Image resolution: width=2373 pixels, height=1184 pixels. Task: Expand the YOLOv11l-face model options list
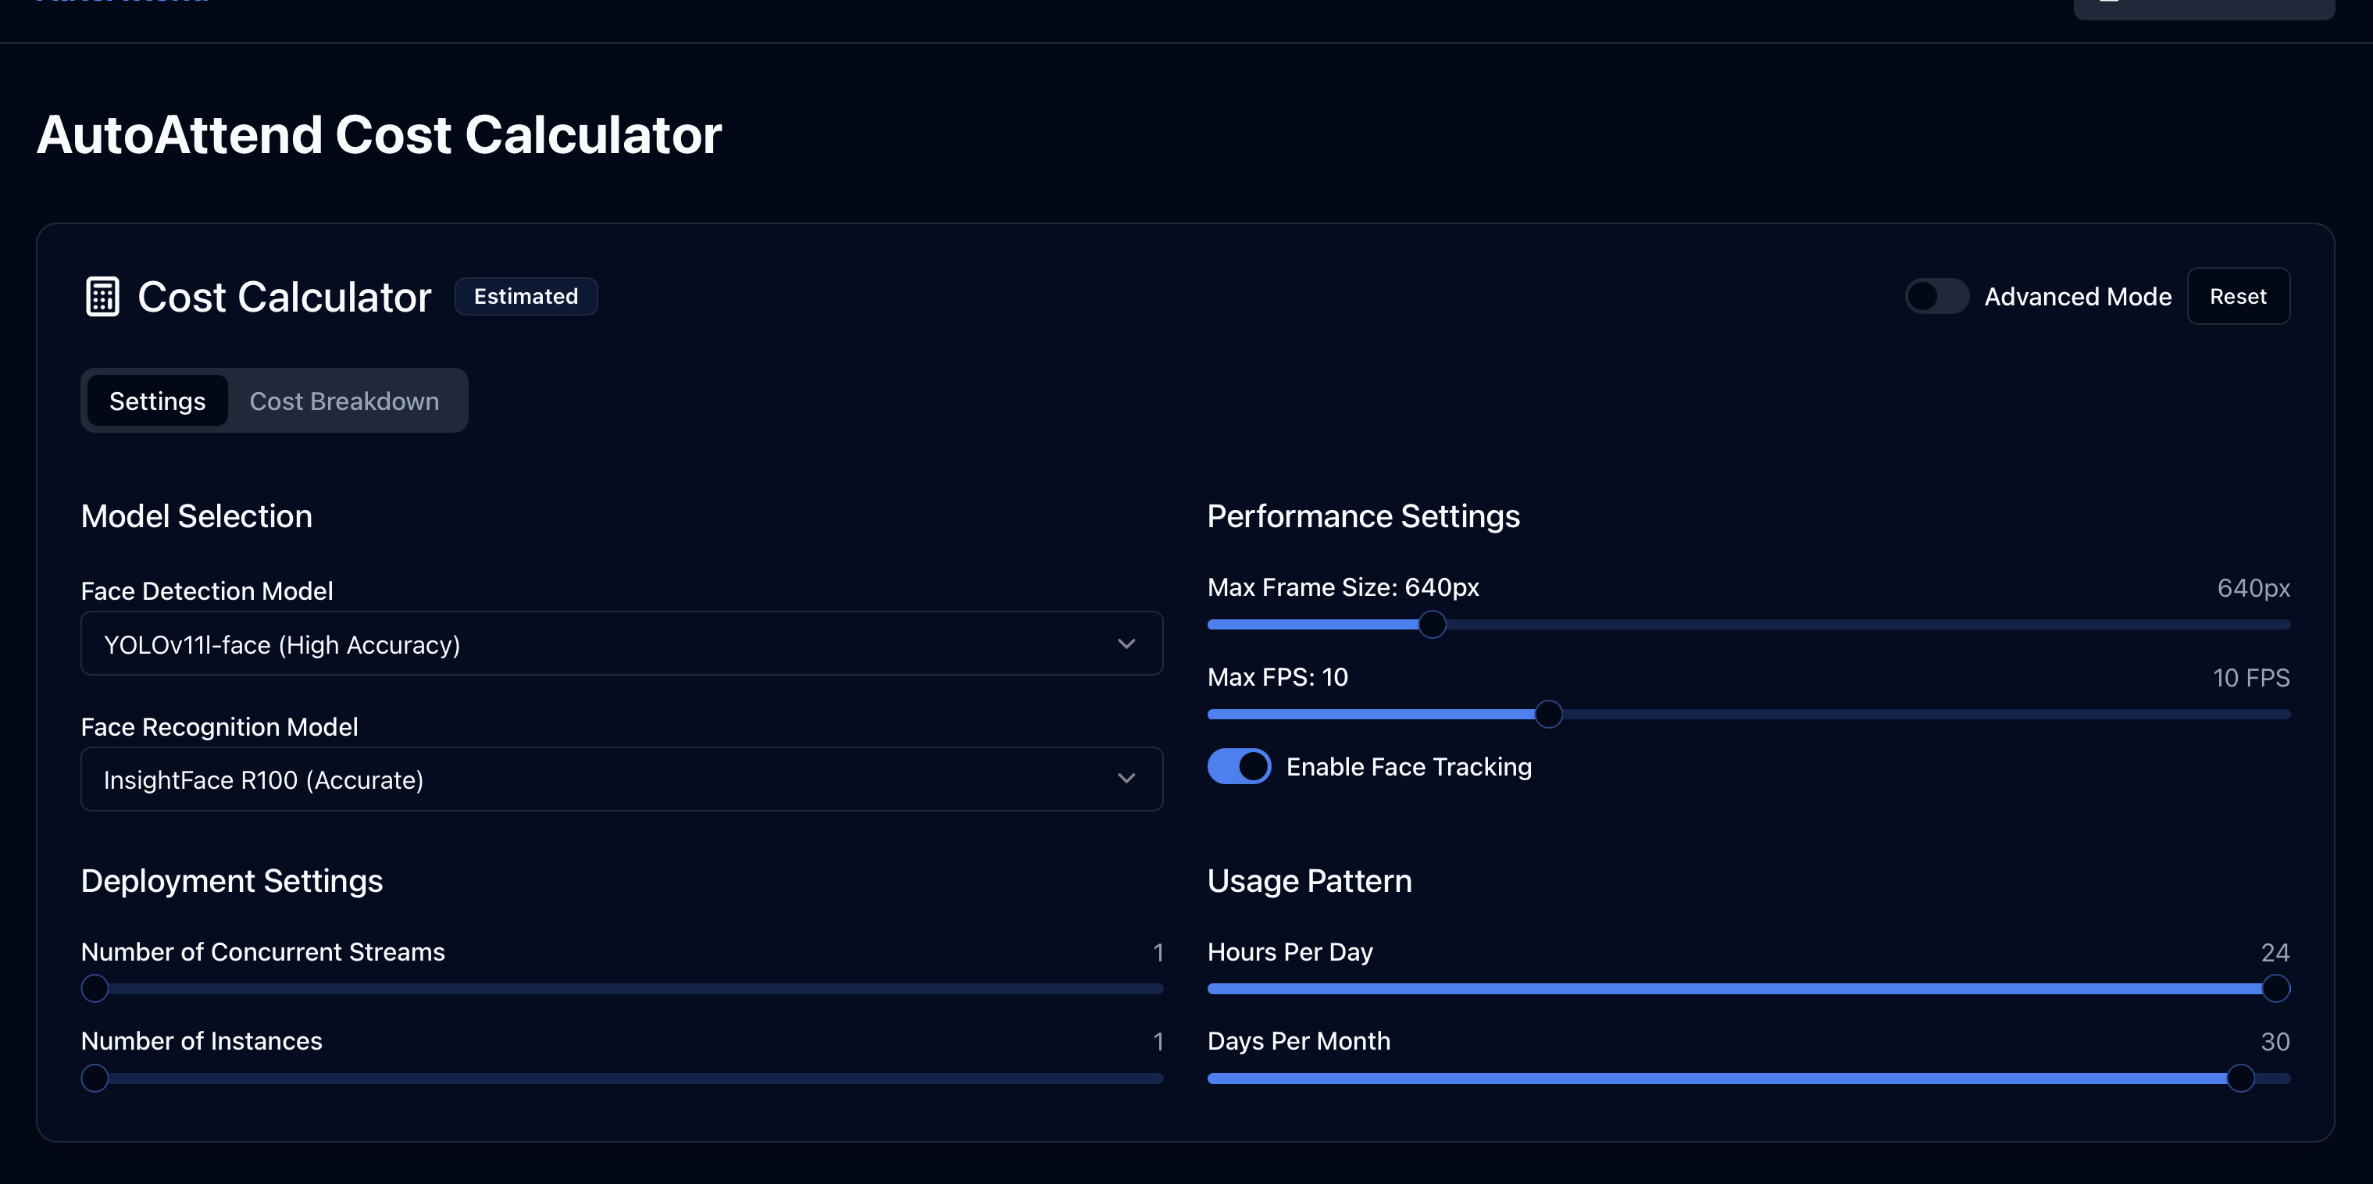coord(622,643)
